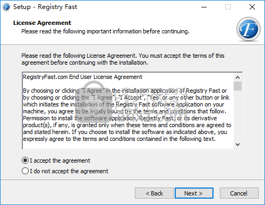This screenshot has width=265, height=205.
Task: Cancel the Registry Fast setup
Action: click(x=239, y=193)
